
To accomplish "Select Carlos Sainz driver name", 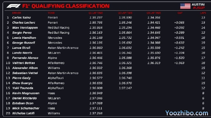I will [21, 17].
